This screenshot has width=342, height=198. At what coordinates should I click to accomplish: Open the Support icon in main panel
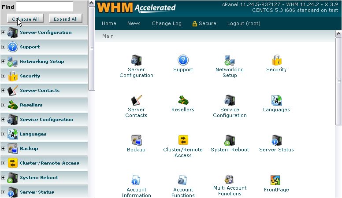tap(183, 60)
